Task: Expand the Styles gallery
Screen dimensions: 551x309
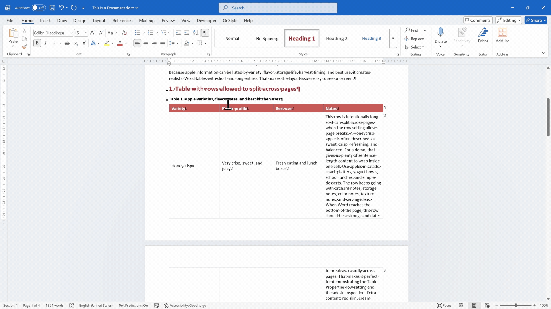Action: click(x=393, y=38)
